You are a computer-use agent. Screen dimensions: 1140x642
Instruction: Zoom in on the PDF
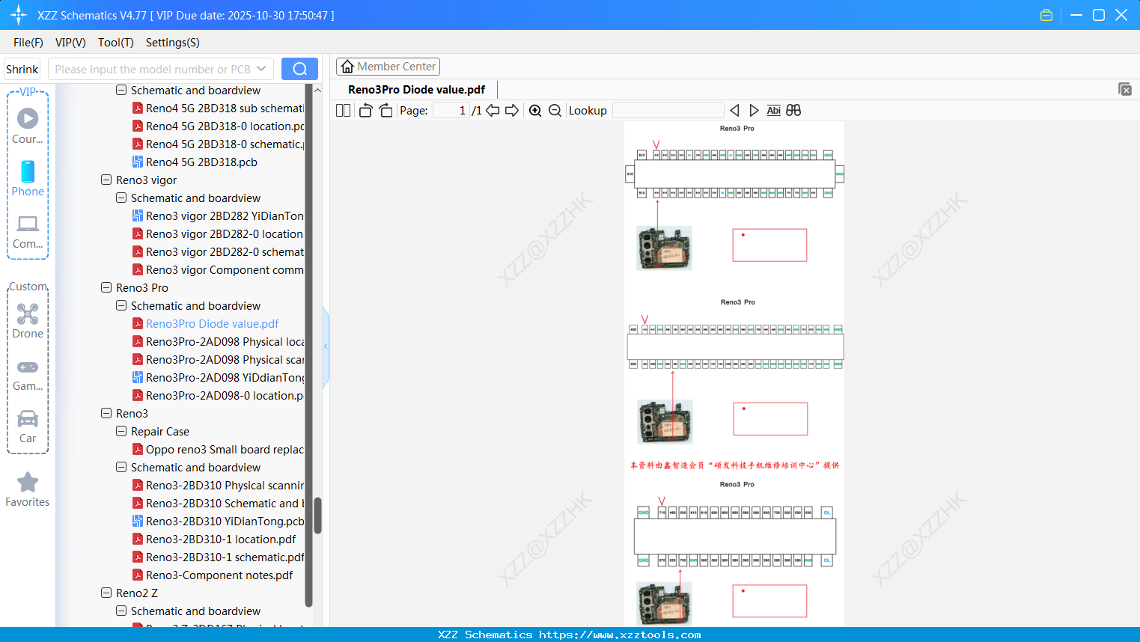coord(535,110)
